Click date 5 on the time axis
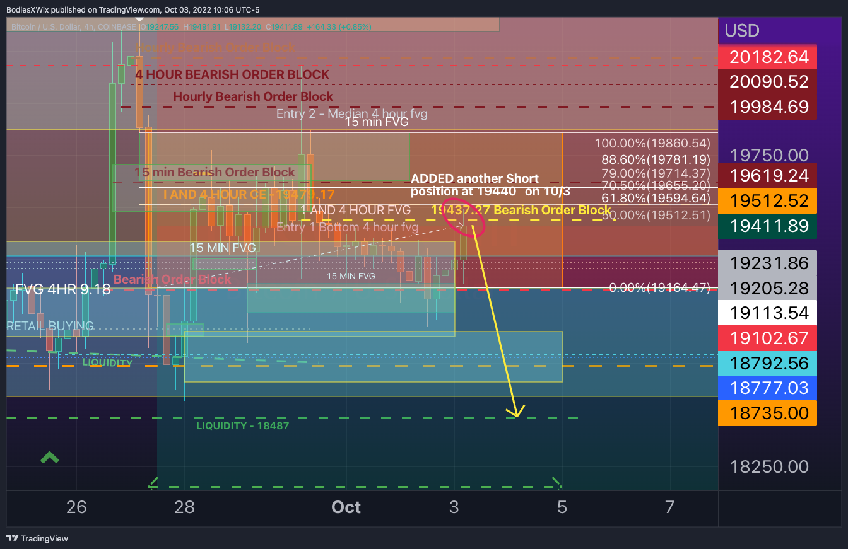The height and width of the screenshot is (549, 848). pos(562,507)
